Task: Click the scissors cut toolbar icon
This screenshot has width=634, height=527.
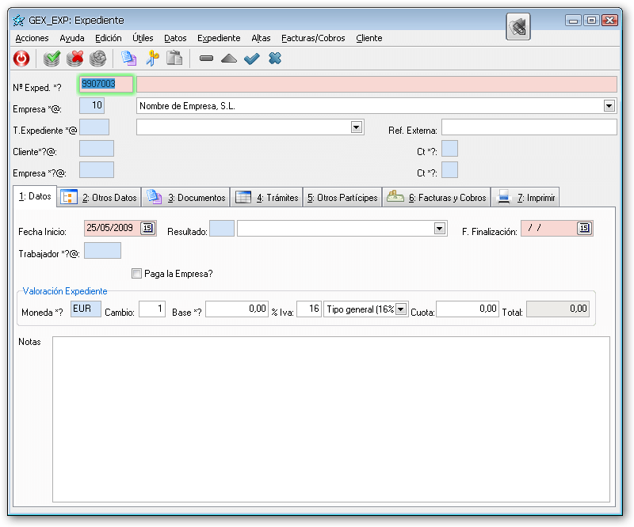Action: (152, 58)
